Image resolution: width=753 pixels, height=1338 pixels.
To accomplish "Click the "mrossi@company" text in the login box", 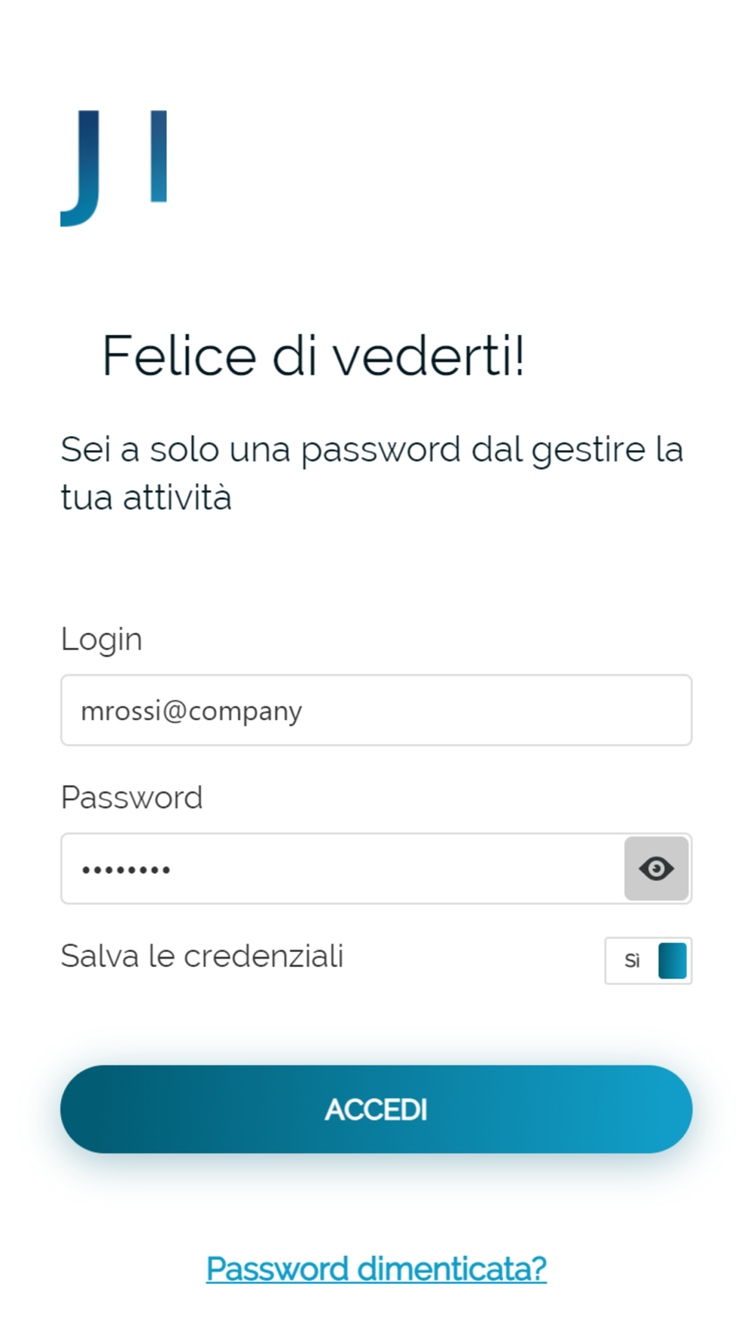I will [x=191, y=711].
